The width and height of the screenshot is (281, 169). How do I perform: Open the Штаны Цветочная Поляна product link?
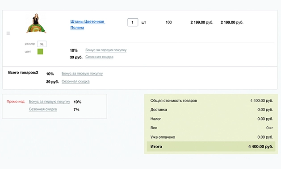pos(87,25)
